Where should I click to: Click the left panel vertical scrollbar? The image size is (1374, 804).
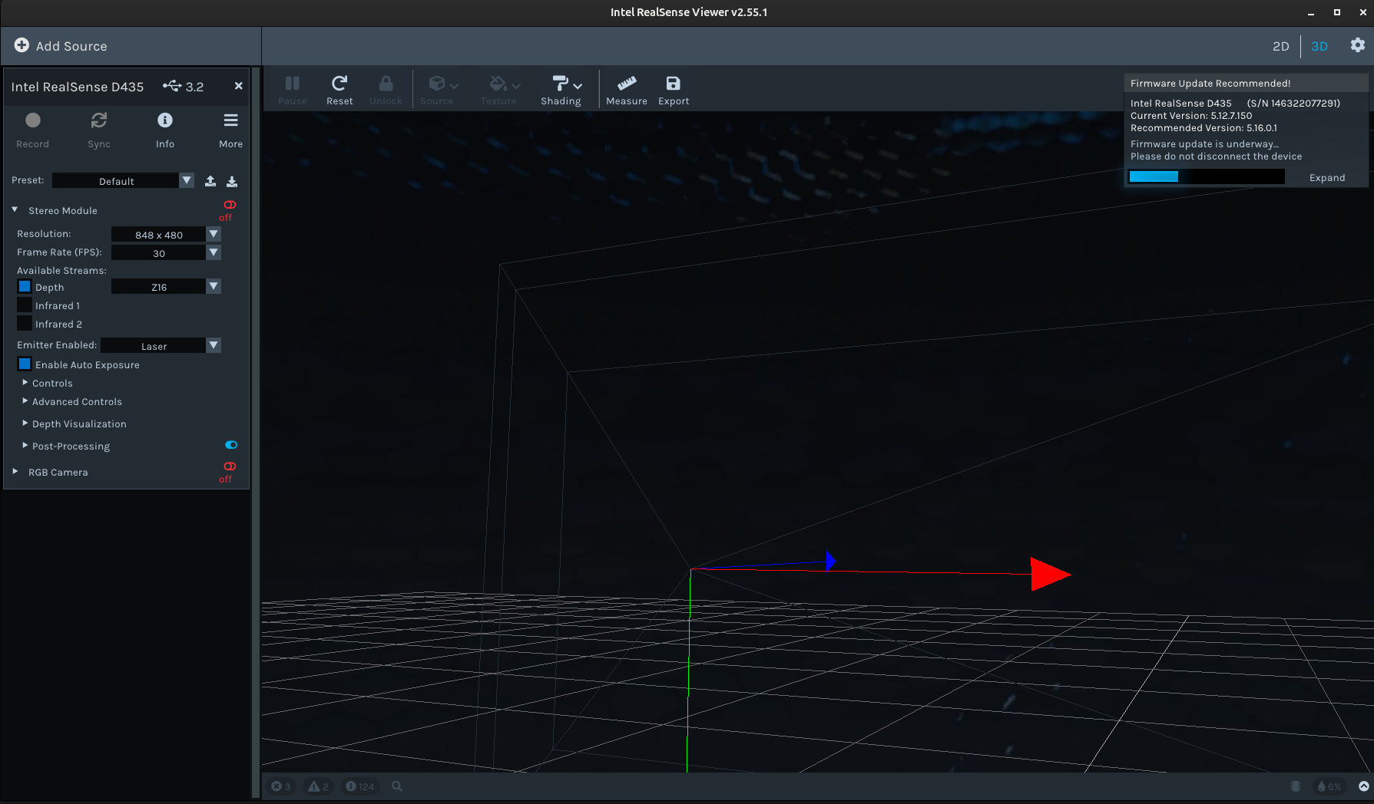(x=256, y=433)
